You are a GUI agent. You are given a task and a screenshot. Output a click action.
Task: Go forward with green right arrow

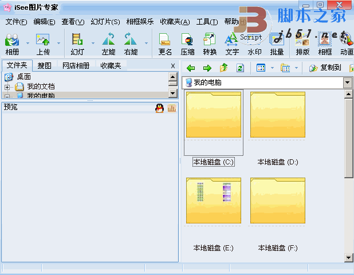pos(207,68)
